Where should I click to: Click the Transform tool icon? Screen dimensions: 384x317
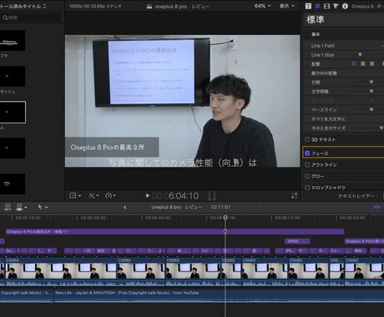tap(73, 196)
